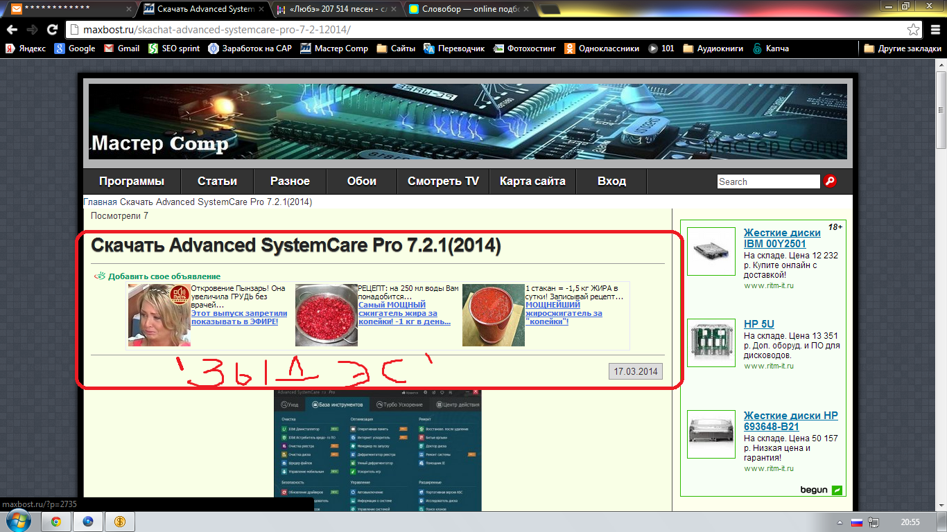Open the Жесткие диски IBM 00Y2501 ad link
The image size is (947, 532).
782,238
